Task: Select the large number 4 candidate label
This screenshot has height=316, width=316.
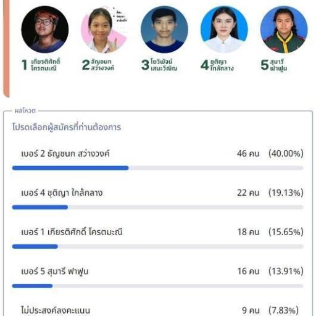Action: [205, 65]
